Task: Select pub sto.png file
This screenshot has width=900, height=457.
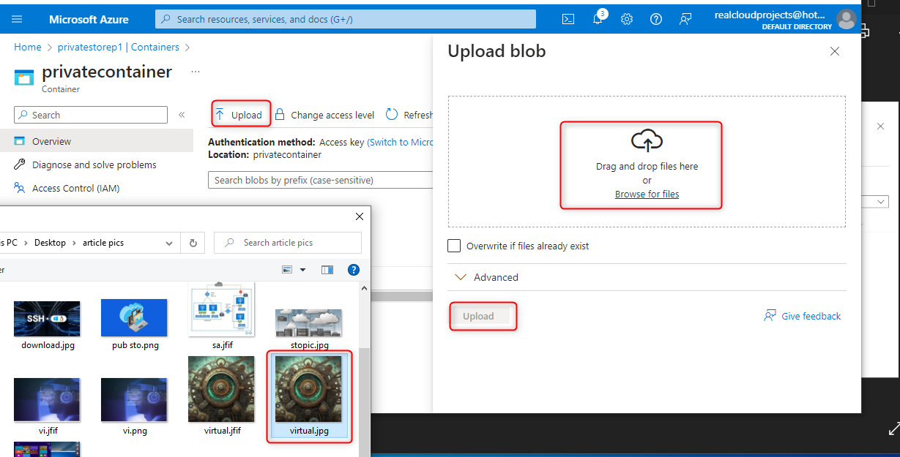Action: tap(135, 325)
